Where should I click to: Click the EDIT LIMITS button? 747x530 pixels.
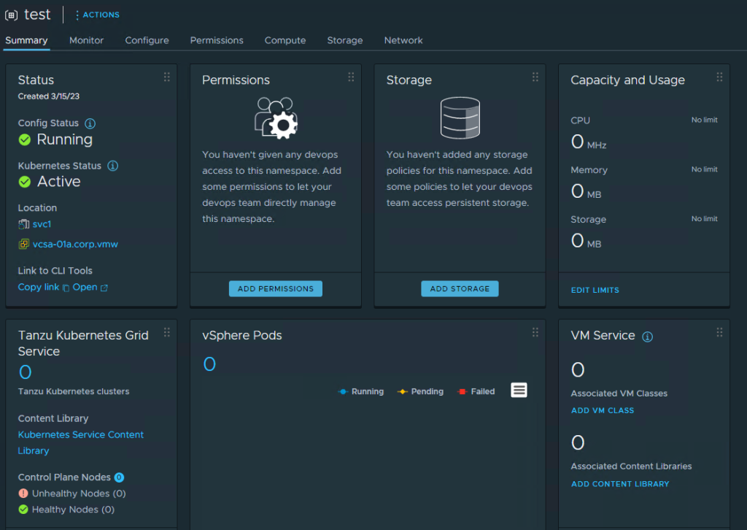point(595,291)
